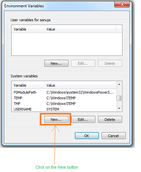The width and height of the screenshot is (141, 172).
Task: Dismiss dialog with Cancel button
Action: click(114, 136)
